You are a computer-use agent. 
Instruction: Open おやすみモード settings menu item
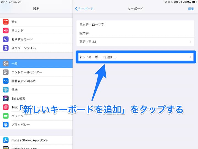pyautogui.click(x=36, y=39)
